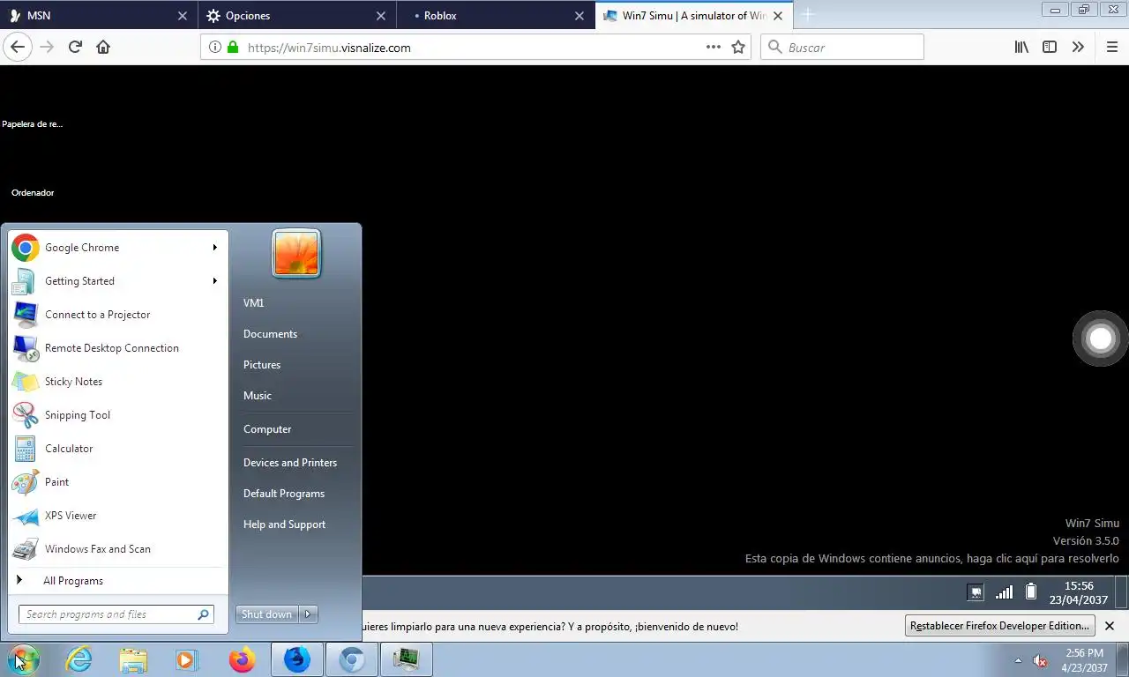
Task: Click Restablecer Firefox Developer Edition button
Action: [1000, 626]
